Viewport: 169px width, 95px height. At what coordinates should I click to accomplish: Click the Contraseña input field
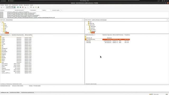tap(39, 10)
